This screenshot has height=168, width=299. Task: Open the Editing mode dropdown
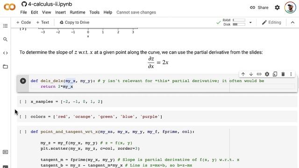[271, 22]
